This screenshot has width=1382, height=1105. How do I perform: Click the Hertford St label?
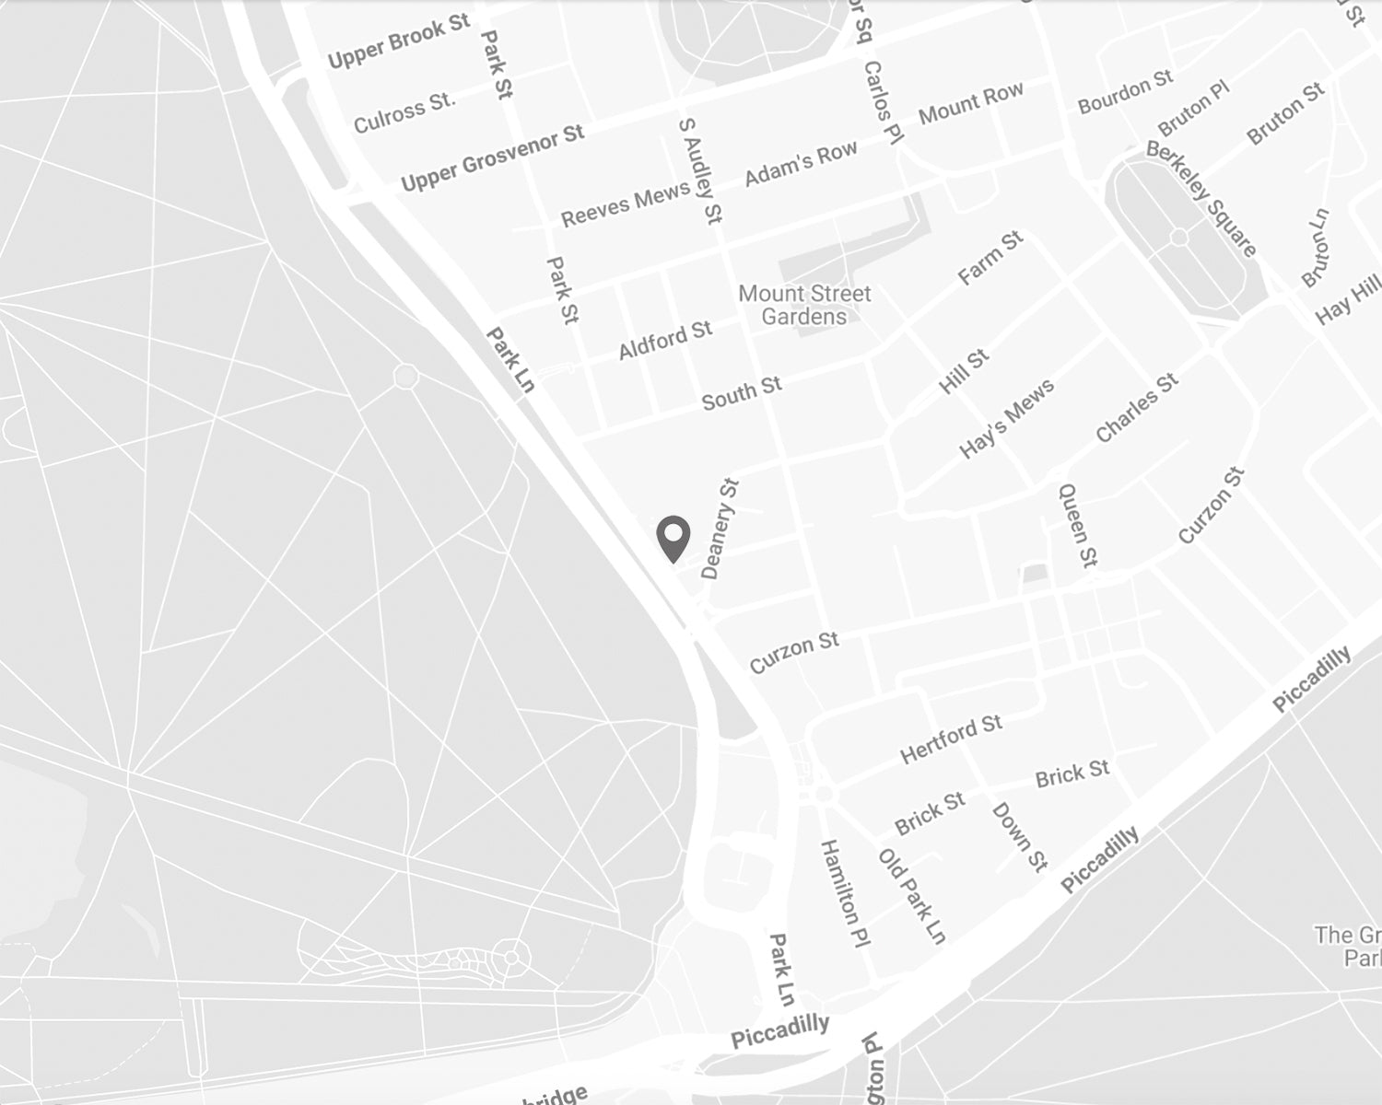[x=951, y=739]
